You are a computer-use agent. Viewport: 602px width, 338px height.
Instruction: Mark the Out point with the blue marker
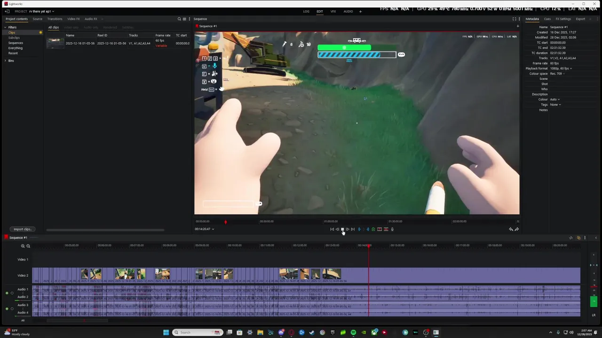pos(368,229)
